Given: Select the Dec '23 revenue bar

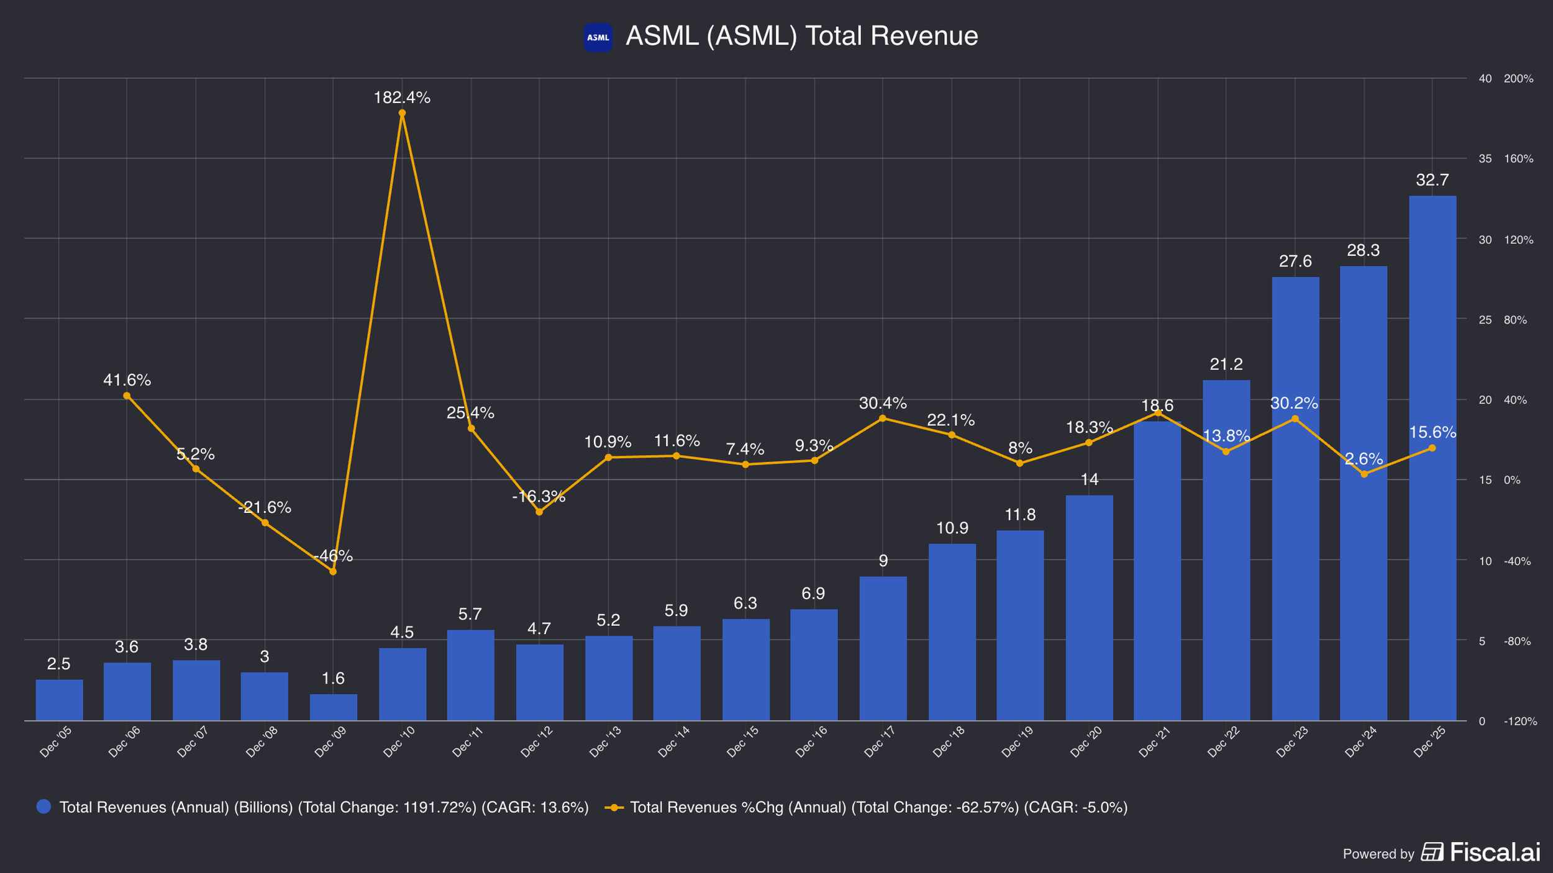Looking at the screenshot, I should (1295, 499).
